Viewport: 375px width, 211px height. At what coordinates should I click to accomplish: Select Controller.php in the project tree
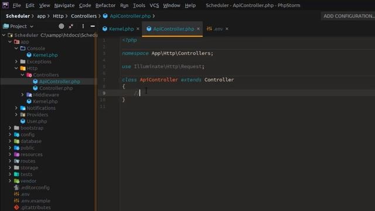coord(56,89)
